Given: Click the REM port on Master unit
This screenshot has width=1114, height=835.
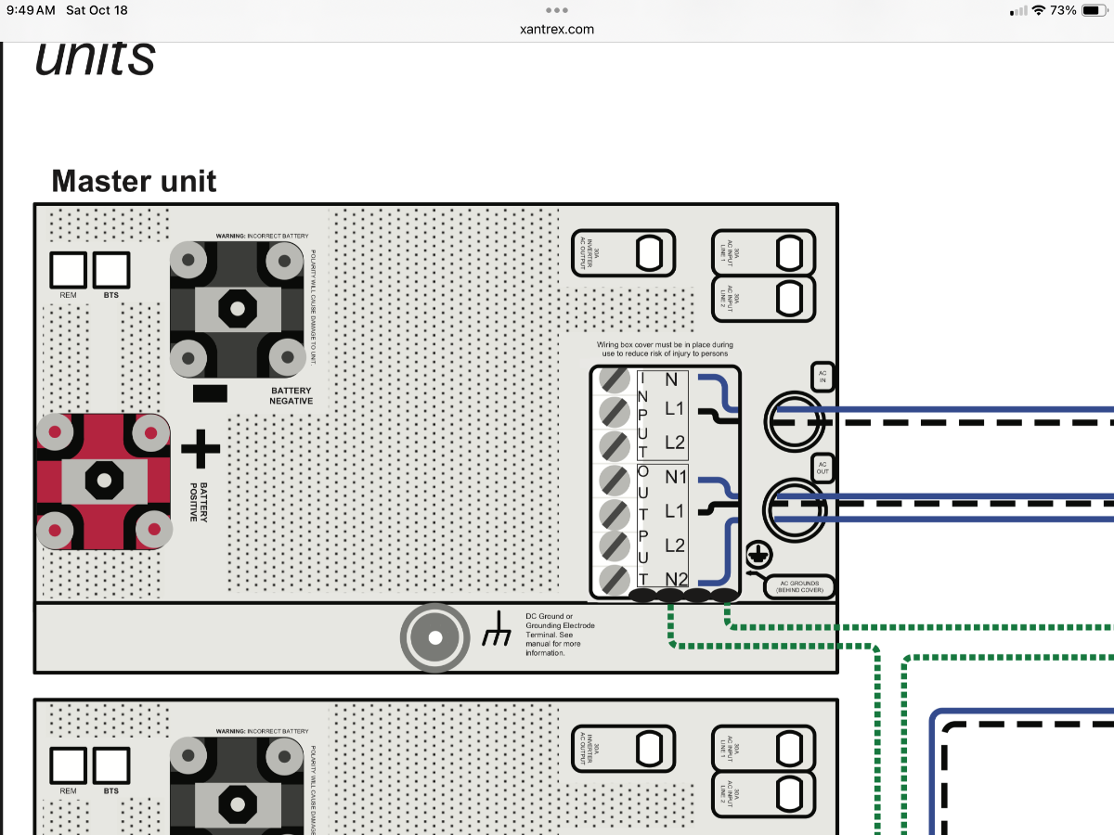Looking at the screenshot, I should pyautogui.click(x=68, y=270).
